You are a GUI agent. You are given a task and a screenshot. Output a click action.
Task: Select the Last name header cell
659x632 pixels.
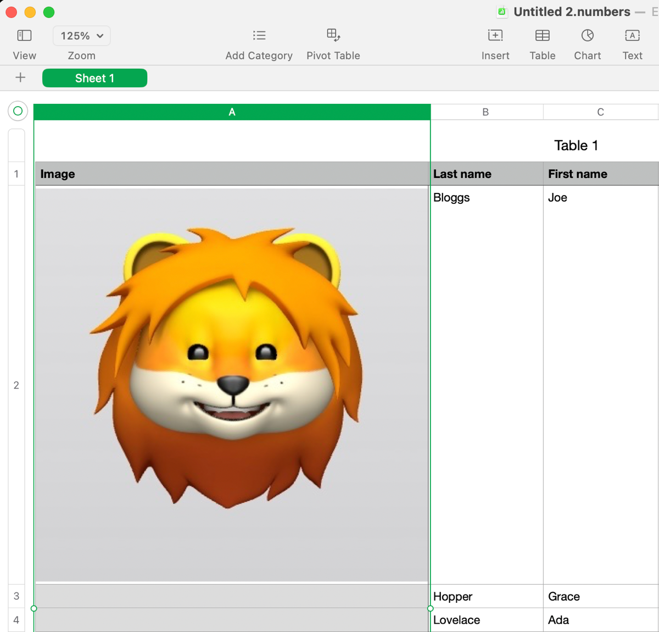pyautogui.click(x=485, y=174)
